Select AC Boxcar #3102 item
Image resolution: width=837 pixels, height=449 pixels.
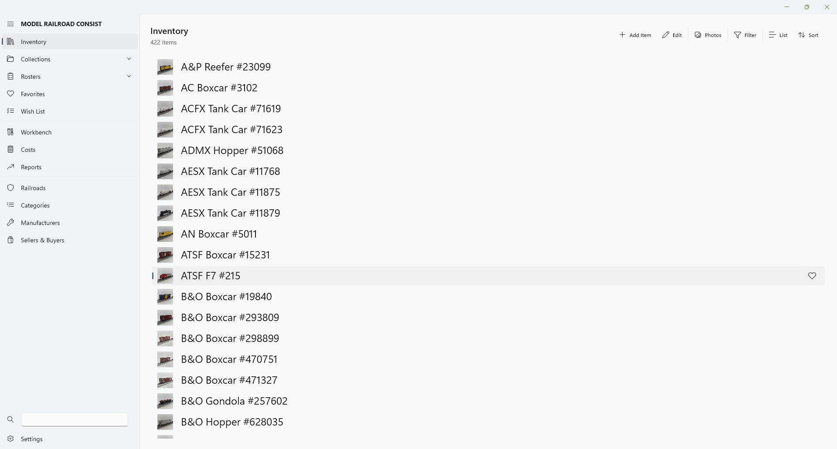(488, 88)
